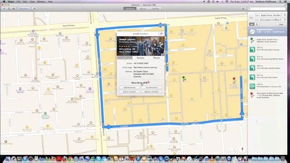Click Add to Contacts button
This screenshot has height=163, width=290.
(x=130, y=92)
